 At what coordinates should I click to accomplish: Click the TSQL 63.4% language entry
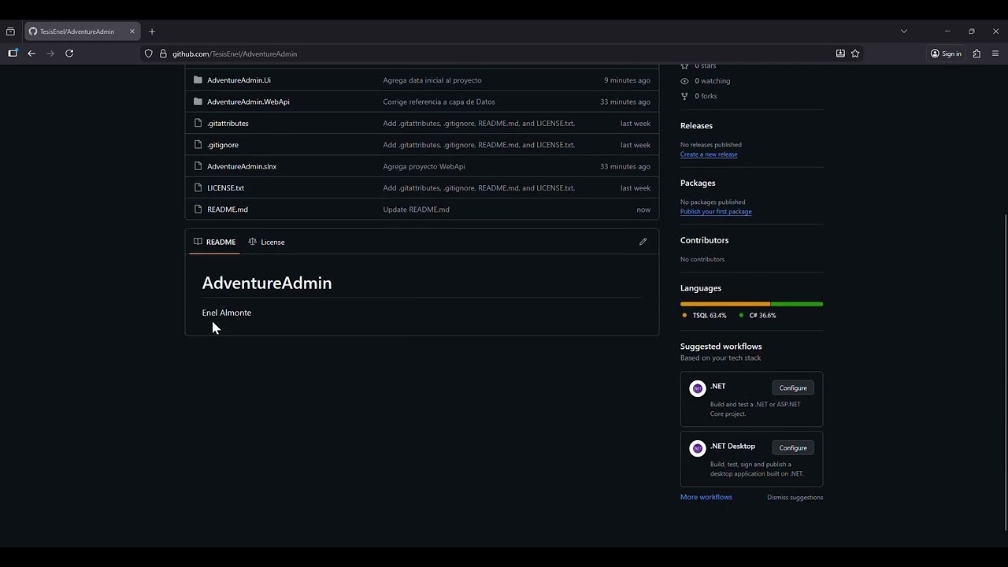[704, 316]
